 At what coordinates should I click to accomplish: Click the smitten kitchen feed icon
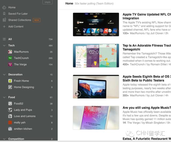pos(10,129)
